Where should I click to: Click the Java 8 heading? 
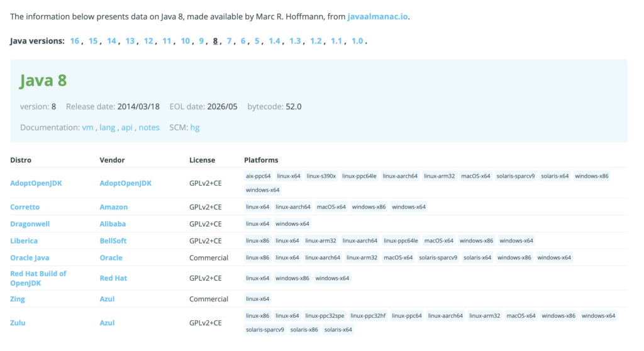tap(43, 80)
